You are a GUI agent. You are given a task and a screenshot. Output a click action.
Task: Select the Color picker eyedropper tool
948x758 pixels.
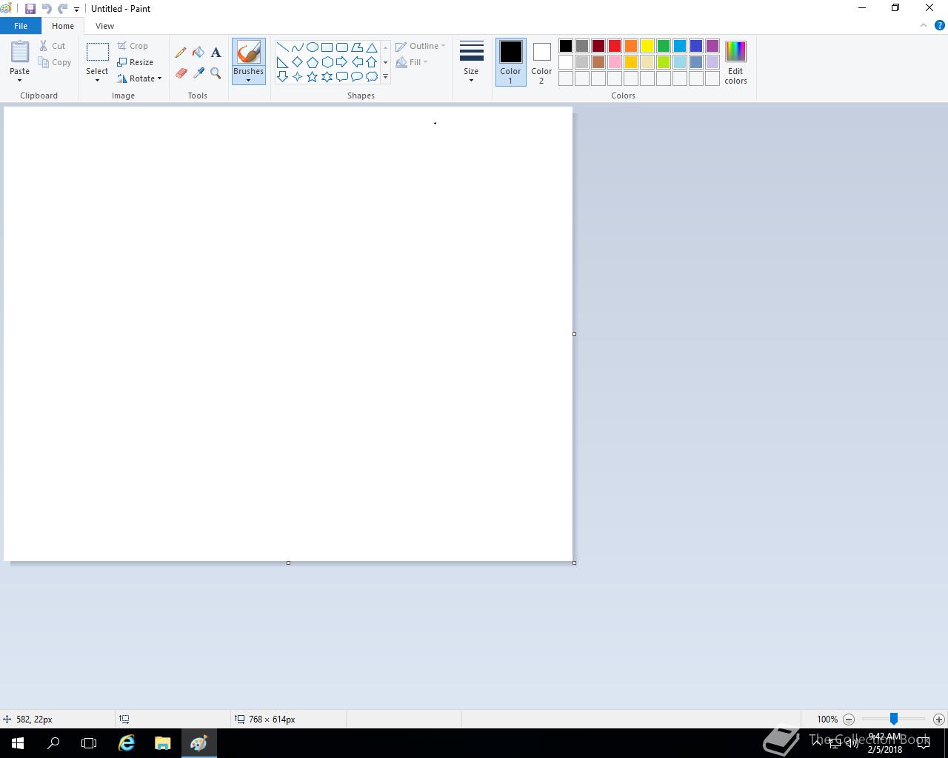click(198, 73)
